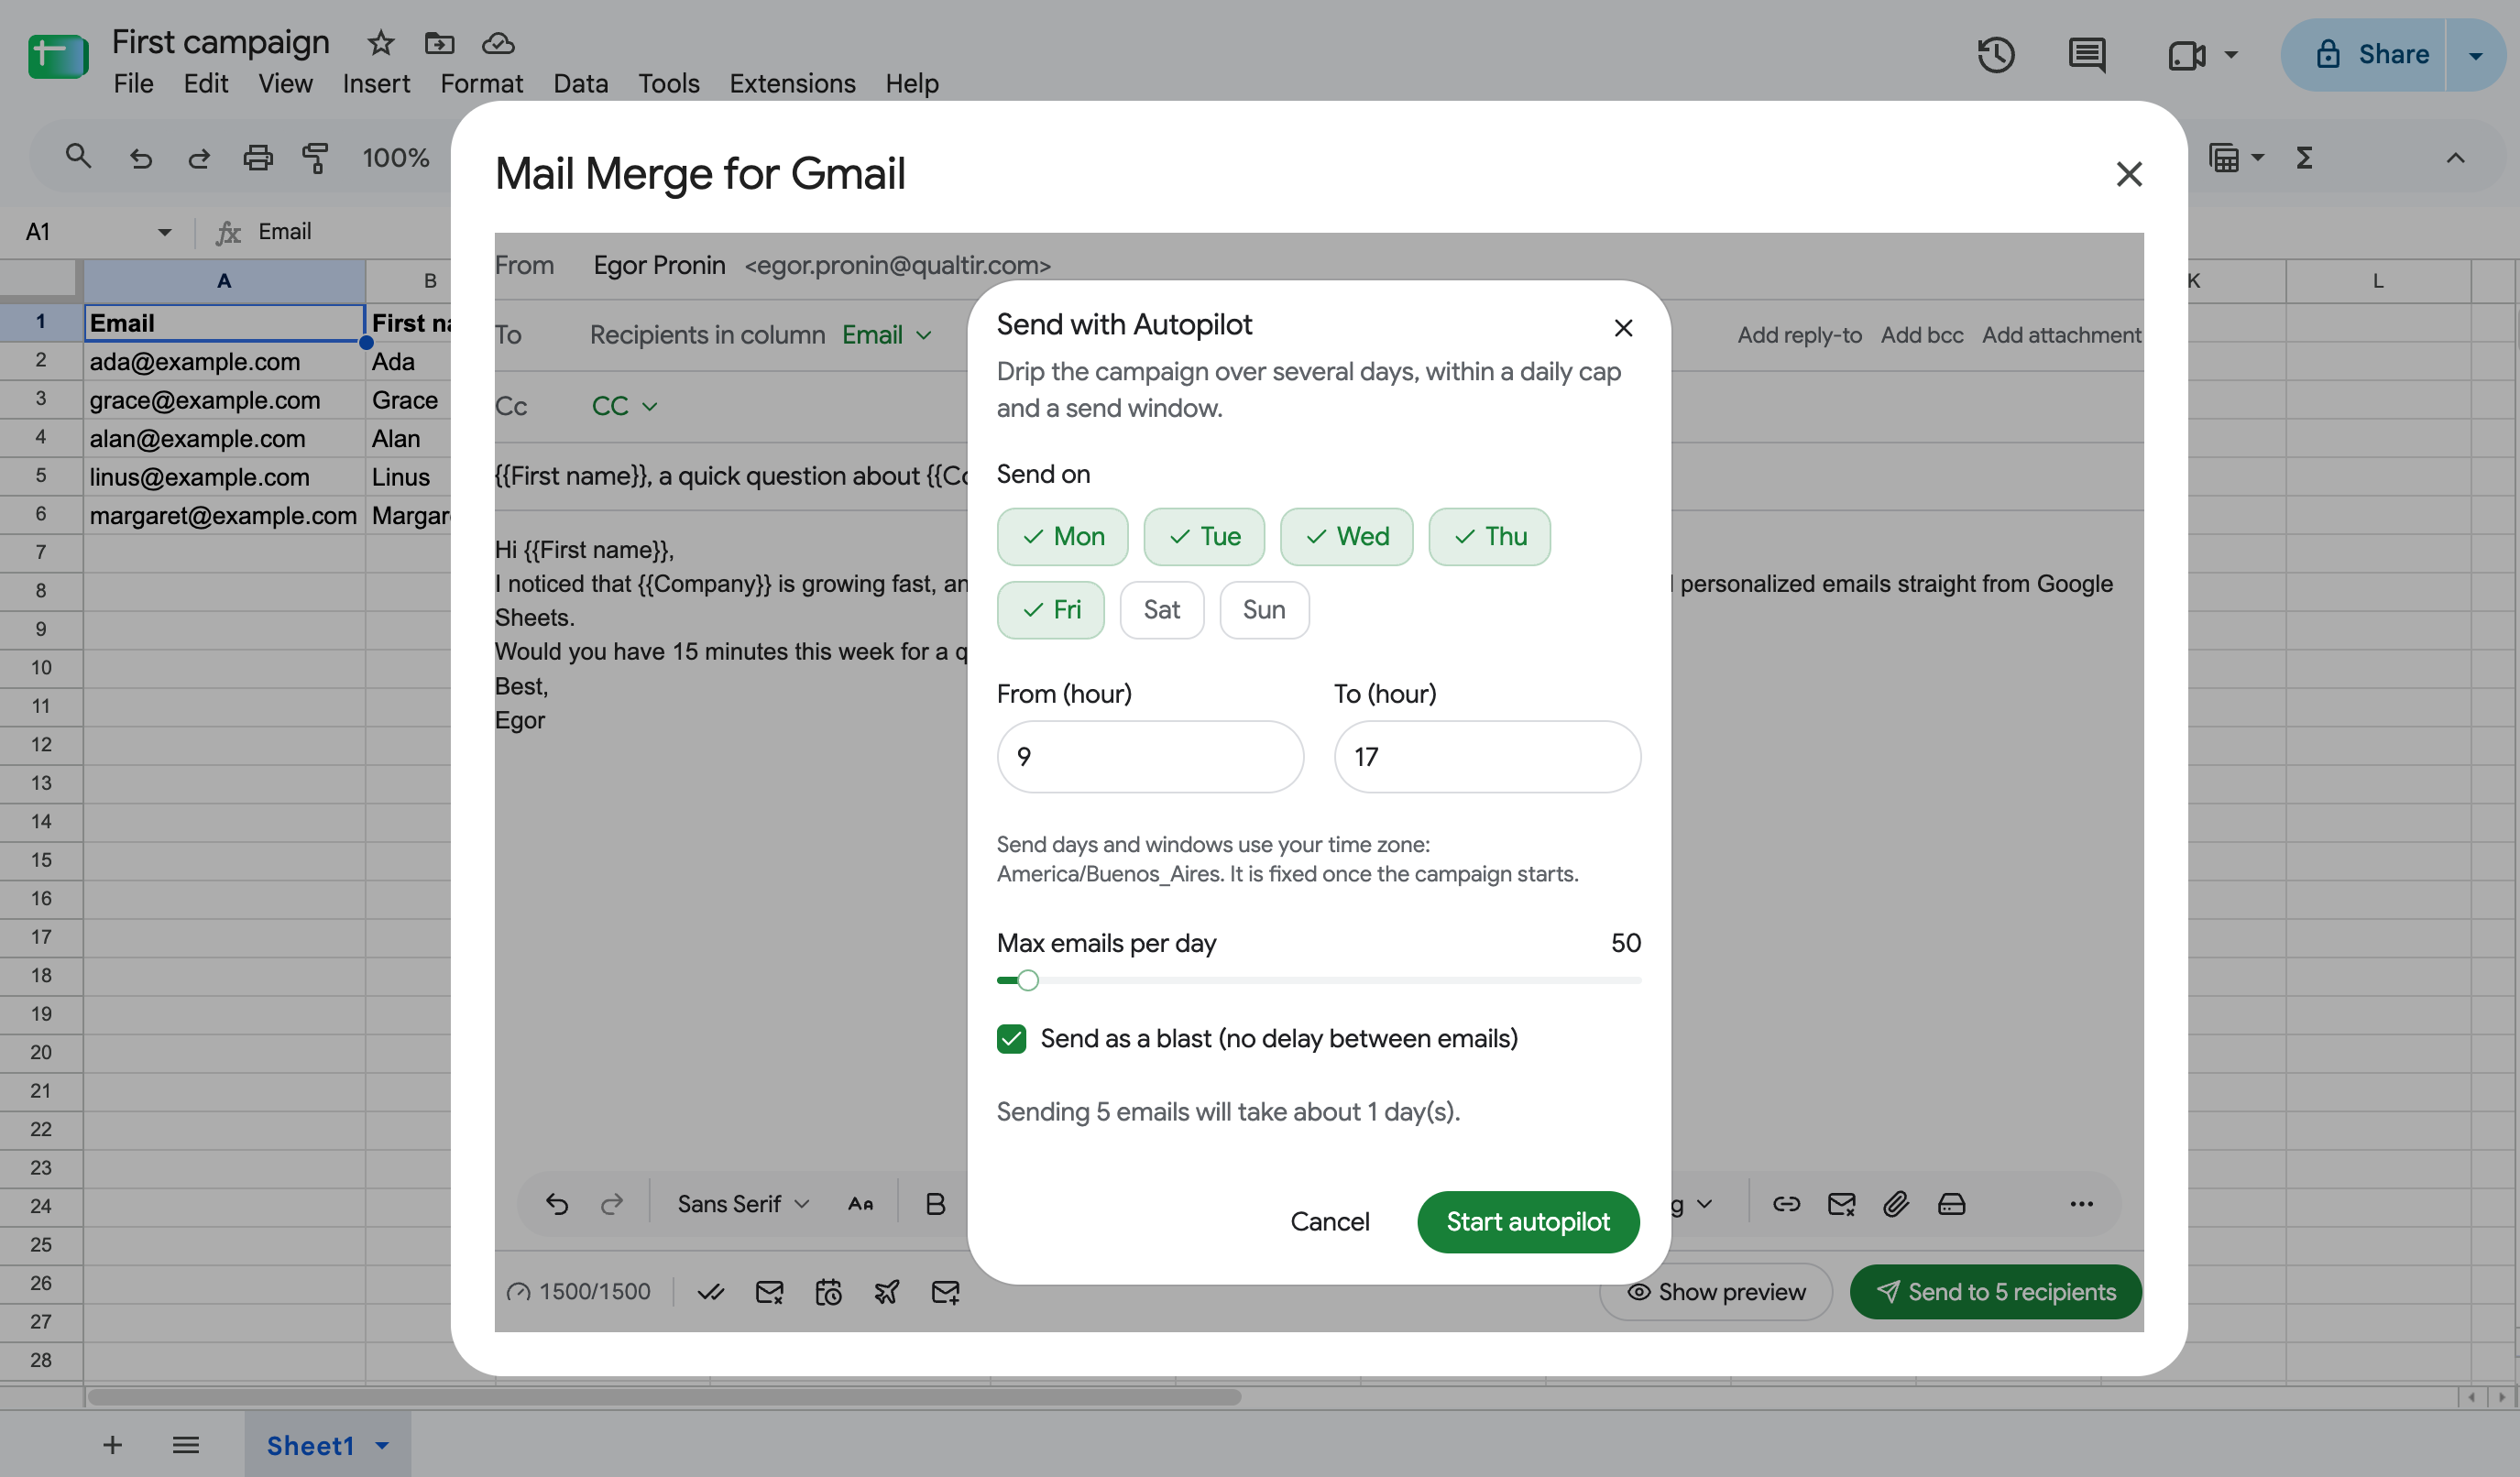Toggle bold in the email editor
Viewport: 2520px width, 1477px height.
click(x=935, y=1204)
